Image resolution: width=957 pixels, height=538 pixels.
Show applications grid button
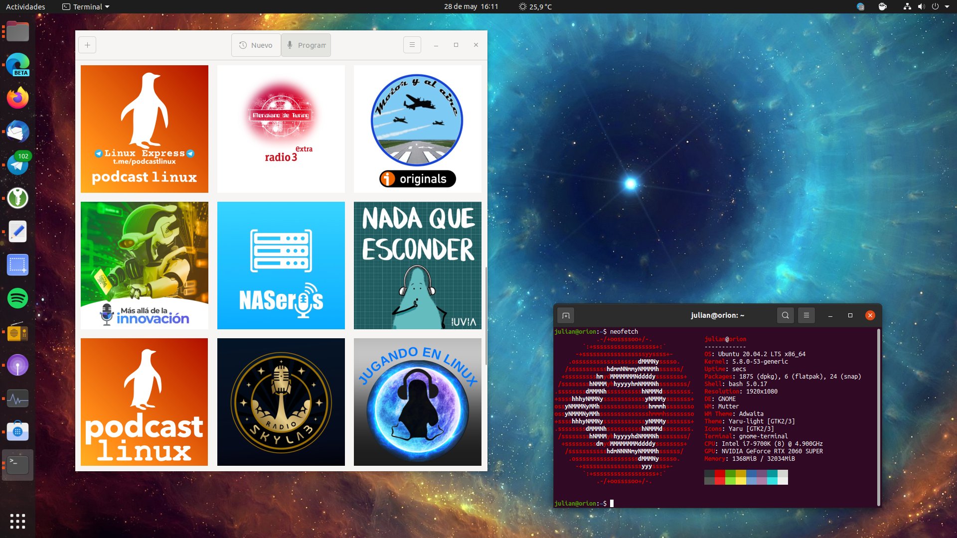click(x=18, y=521)
